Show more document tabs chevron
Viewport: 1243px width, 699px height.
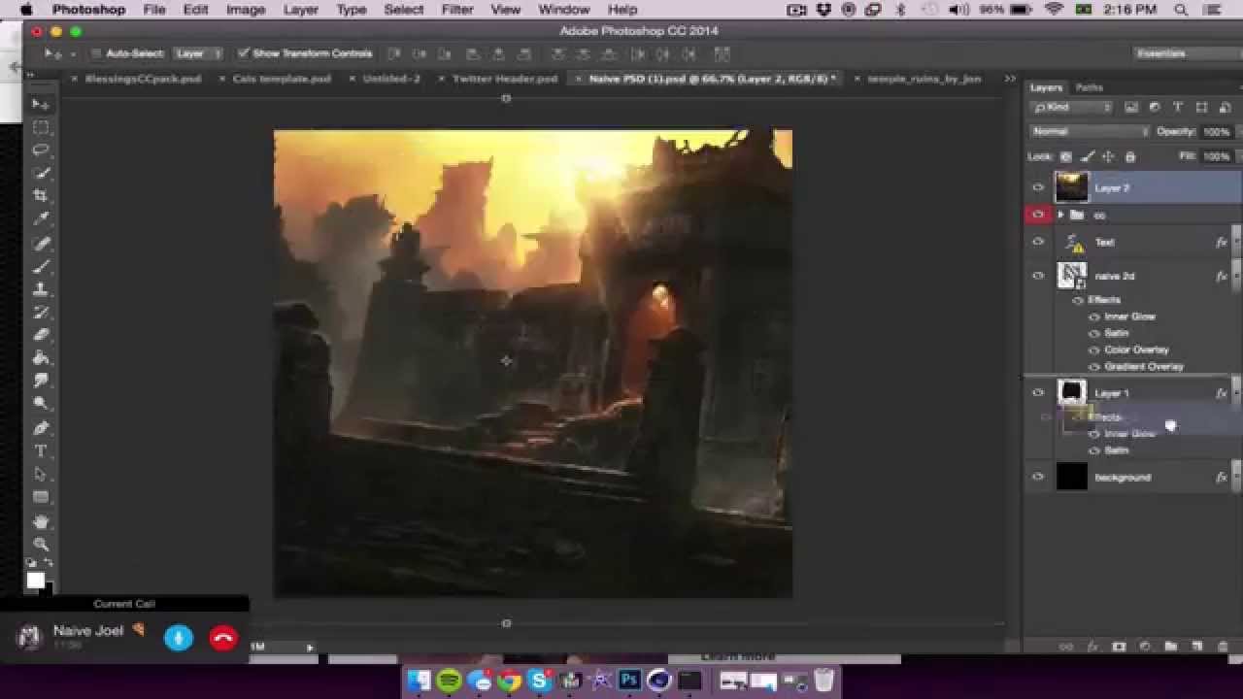[x=1010, y=79]
